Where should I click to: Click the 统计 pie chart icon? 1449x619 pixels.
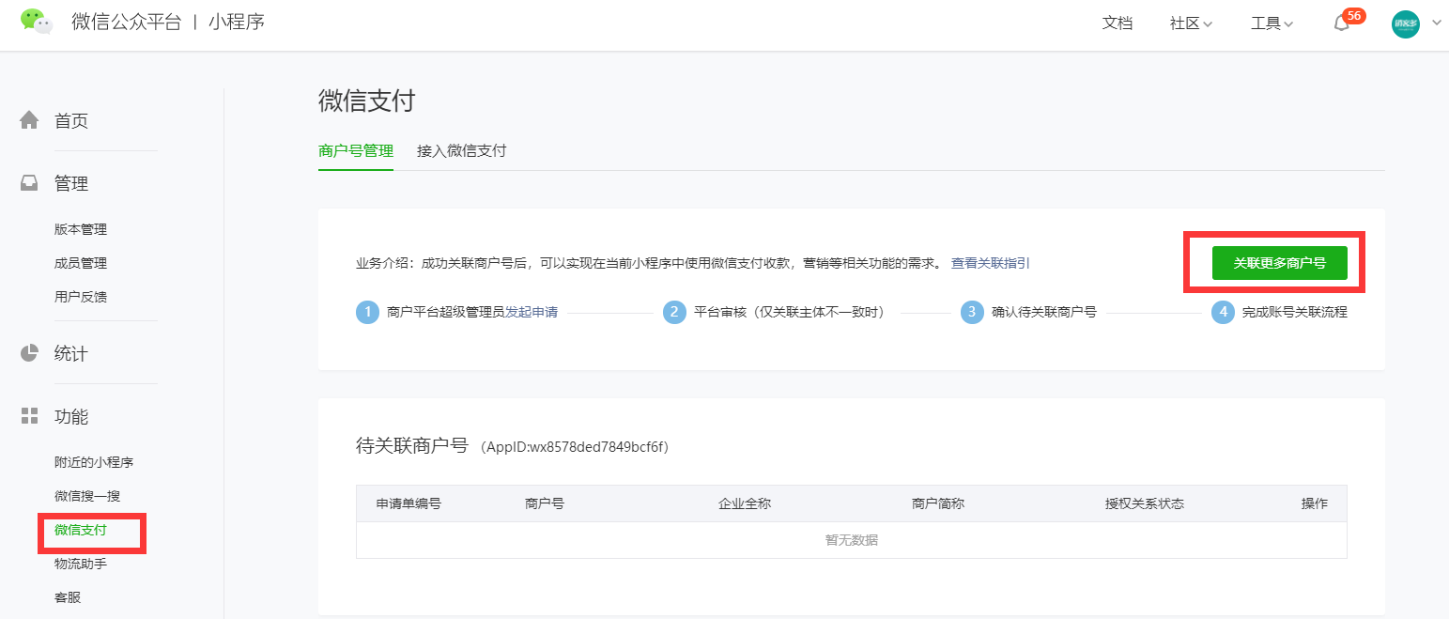pyautogui.click(x=30, y=353)
